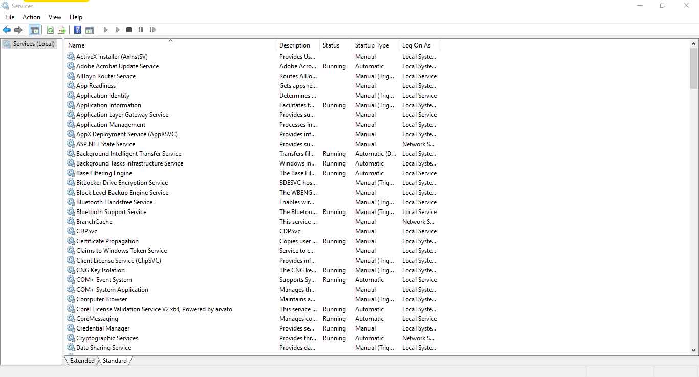Open the View menu
Image resolution: width=699 pixels, height=377 pixels.
[55, 17]
